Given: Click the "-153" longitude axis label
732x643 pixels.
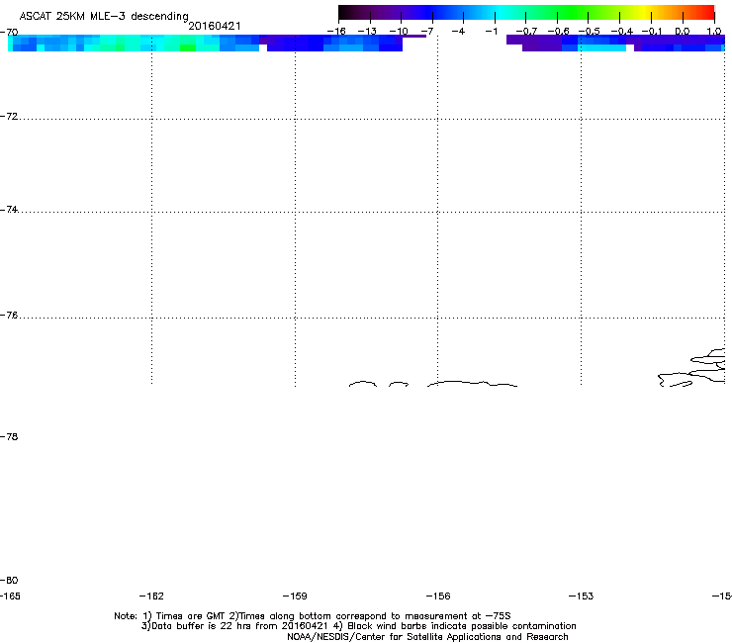Looking at the screenshot, I should [x=582, y=596].
